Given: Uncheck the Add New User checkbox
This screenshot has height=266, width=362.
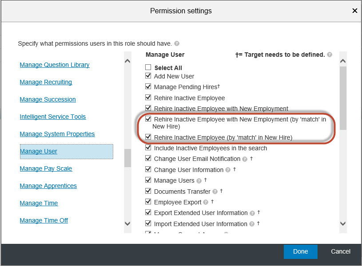Looking at the screenshot, I should click(148, 76).
